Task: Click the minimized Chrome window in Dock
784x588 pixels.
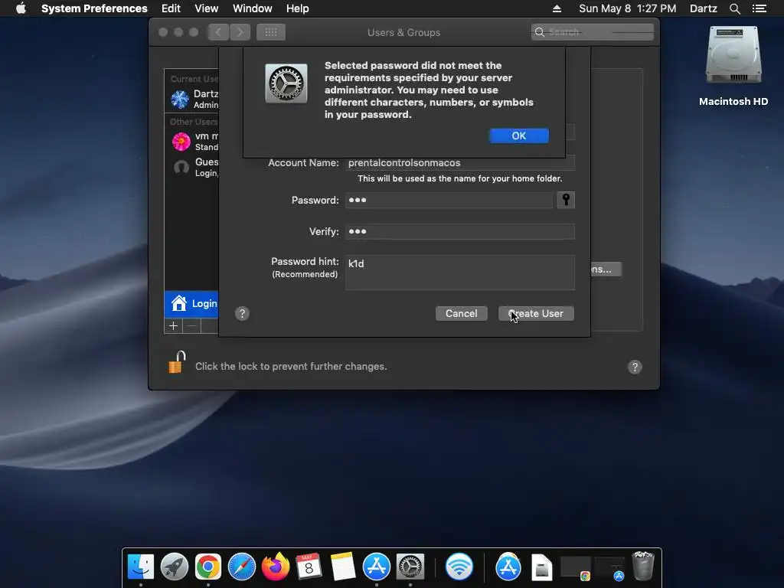Action: tap(576, 569)
